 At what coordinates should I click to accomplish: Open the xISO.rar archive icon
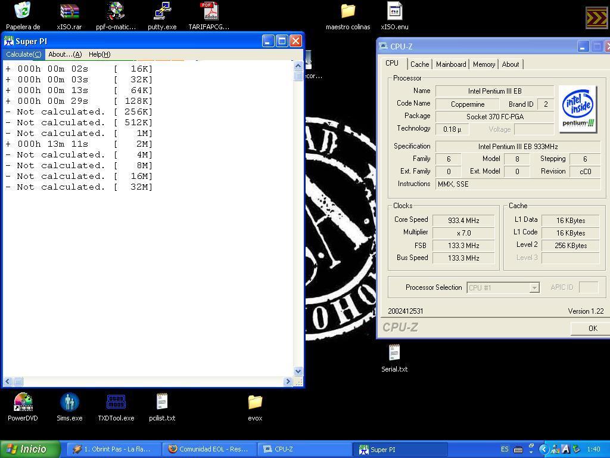click(x=69, y=12)
